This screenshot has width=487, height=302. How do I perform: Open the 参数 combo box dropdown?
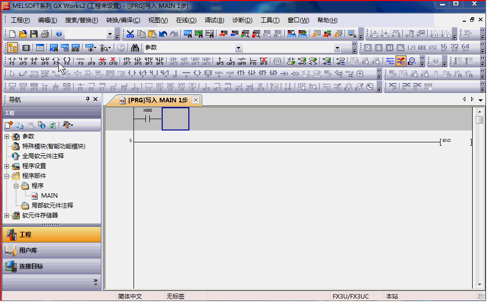238,48
